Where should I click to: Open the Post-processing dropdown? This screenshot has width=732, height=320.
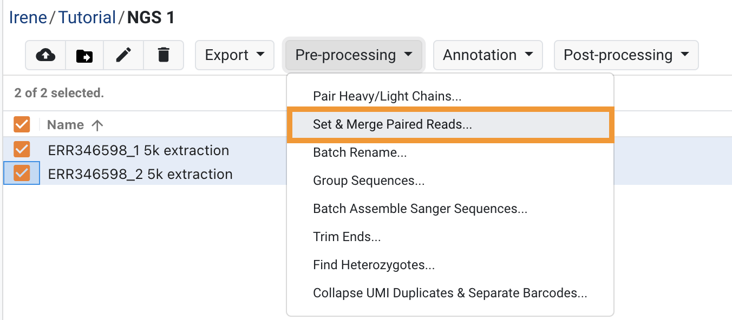(626, 55)
